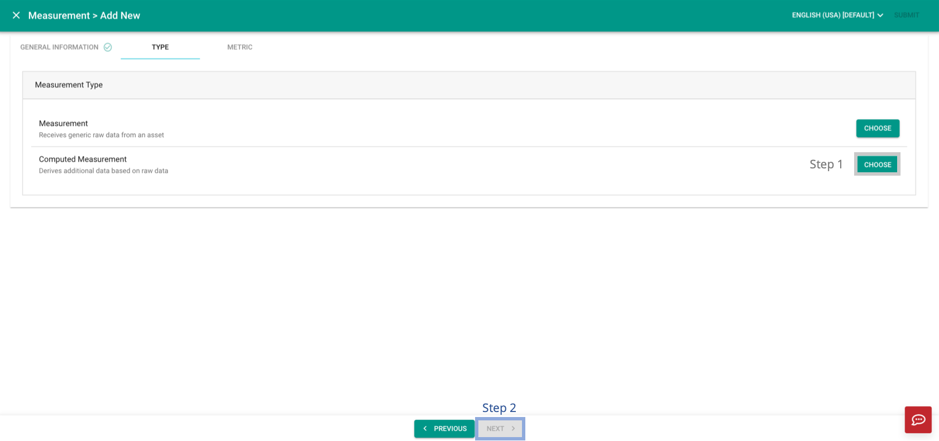Click the grayed-out Submit button

906,15
